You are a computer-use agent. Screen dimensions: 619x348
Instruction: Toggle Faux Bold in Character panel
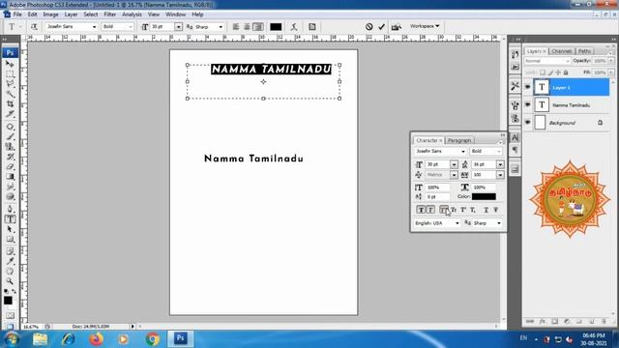pos(421,210)
